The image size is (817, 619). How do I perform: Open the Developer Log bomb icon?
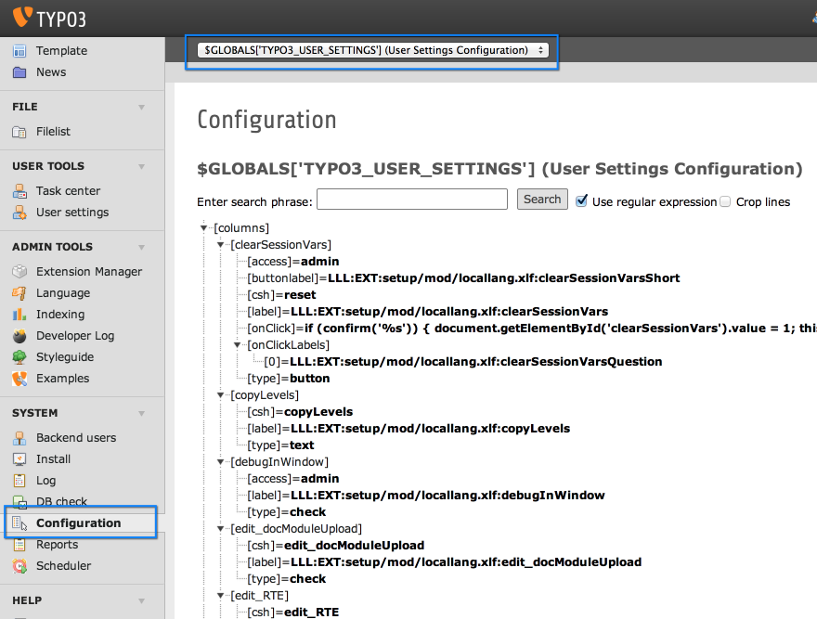click(19, 336)
